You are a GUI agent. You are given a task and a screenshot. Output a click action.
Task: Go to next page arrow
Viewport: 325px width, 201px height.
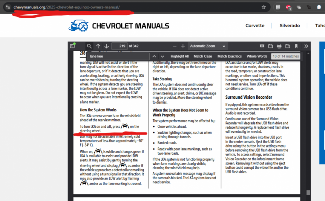coord(106,46)
